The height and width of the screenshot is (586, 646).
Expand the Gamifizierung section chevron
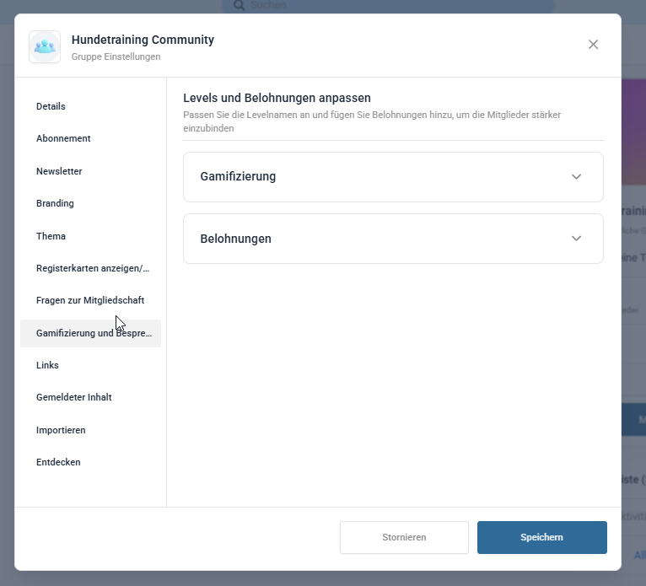[x=576, y=177]
